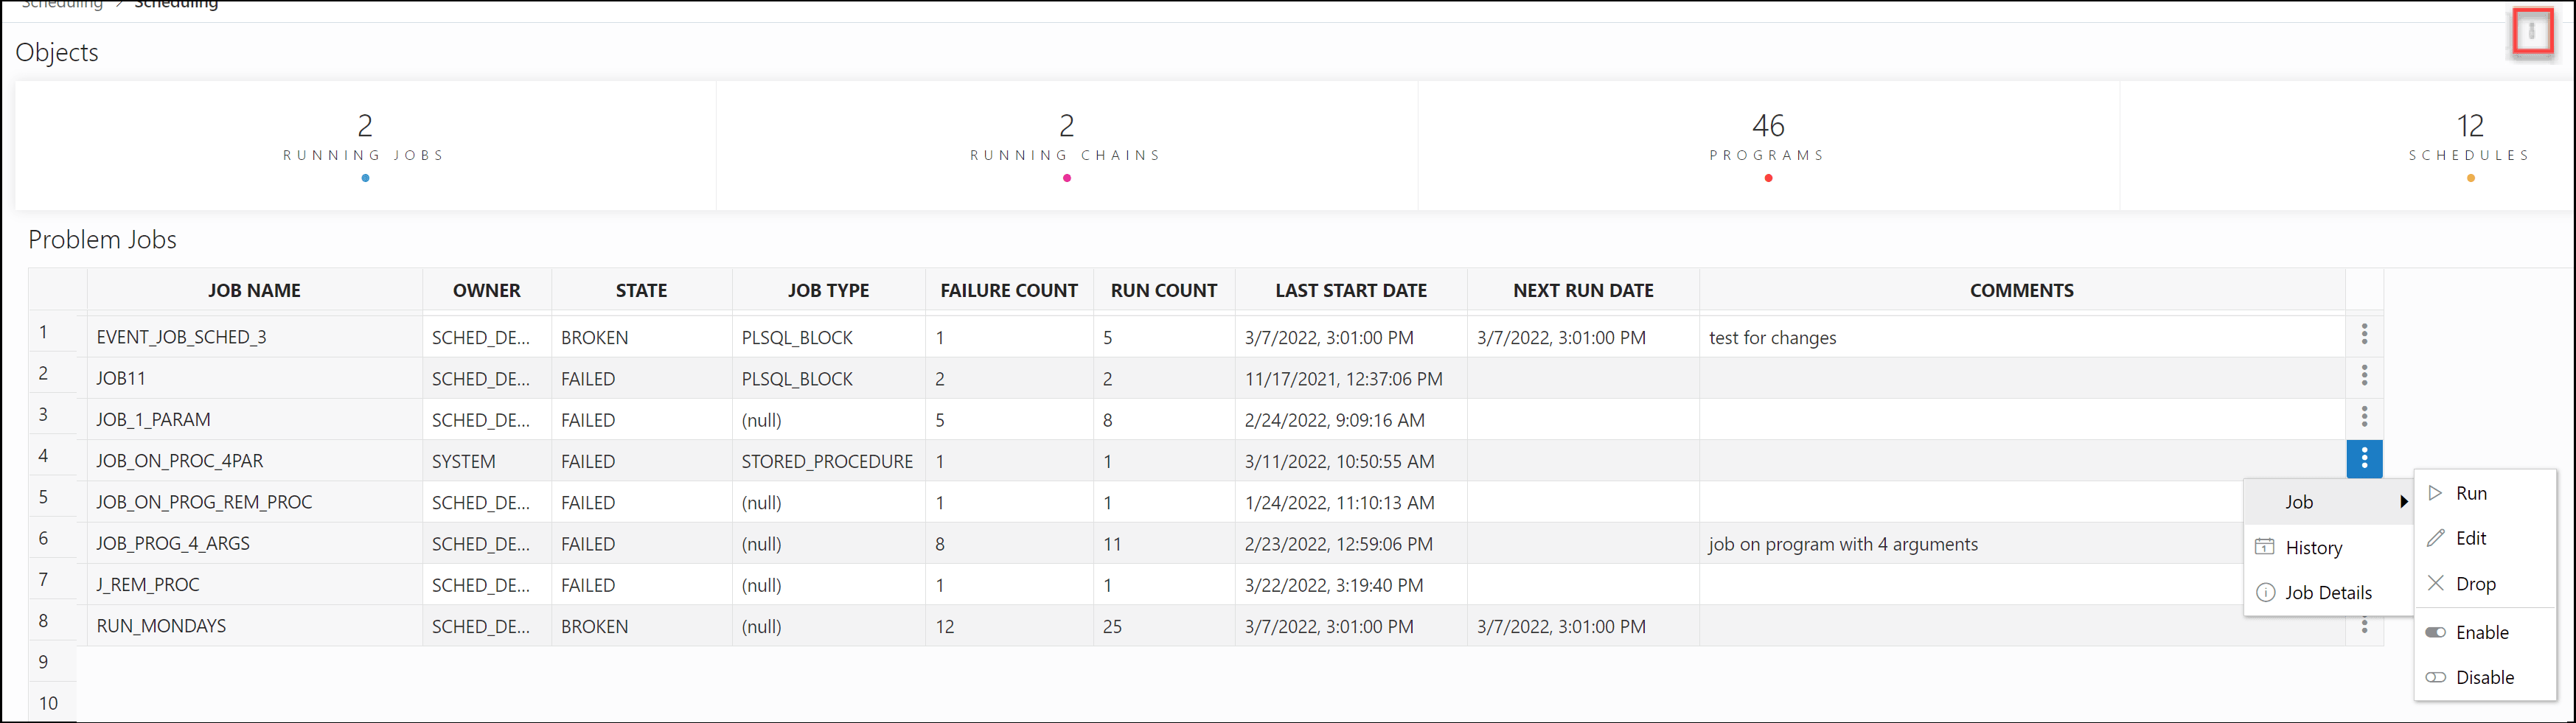Open the page information icon at top right

point(2533,32)
